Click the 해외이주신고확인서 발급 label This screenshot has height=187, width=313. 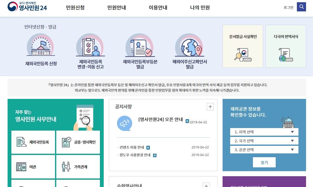(x=190, y=64)
